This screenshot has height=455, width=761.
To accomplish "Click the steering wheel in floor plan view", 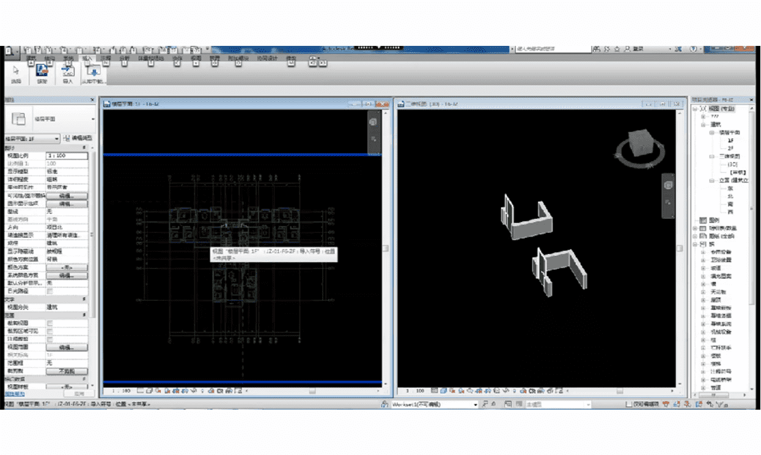I will pos(373,122).
